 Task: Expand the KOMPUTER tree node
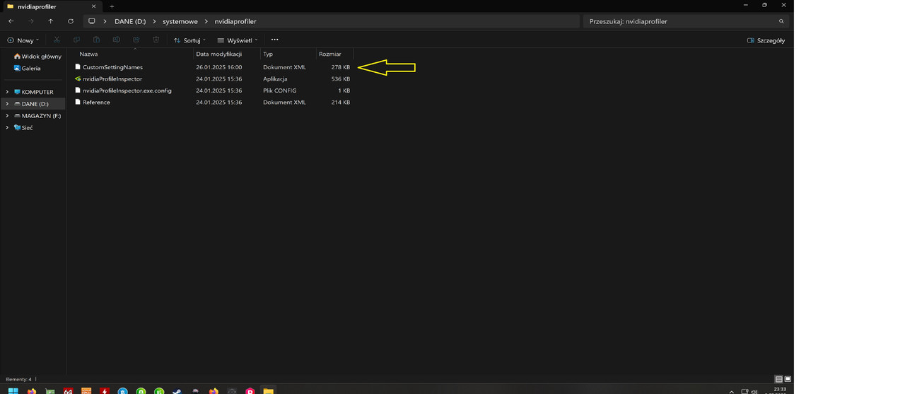pyautogui.click(x=7, y=92)
